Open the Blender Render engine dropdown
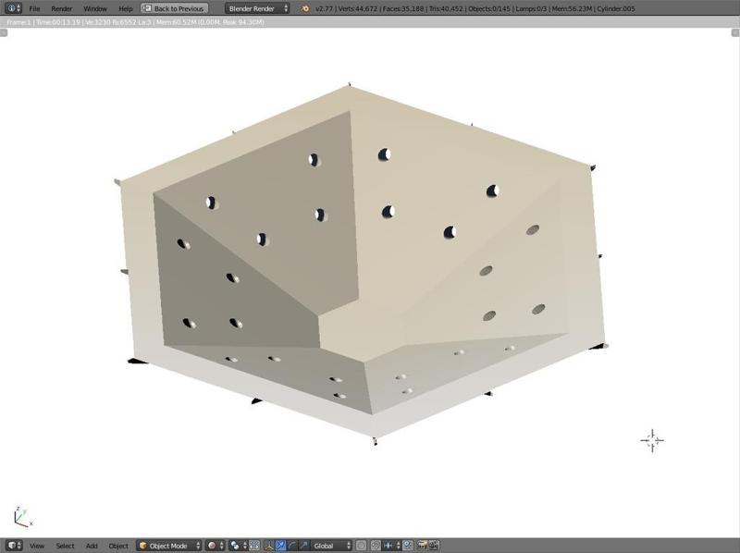The width and height of the screenshot is (740, 553). click(x=257, y=8)
